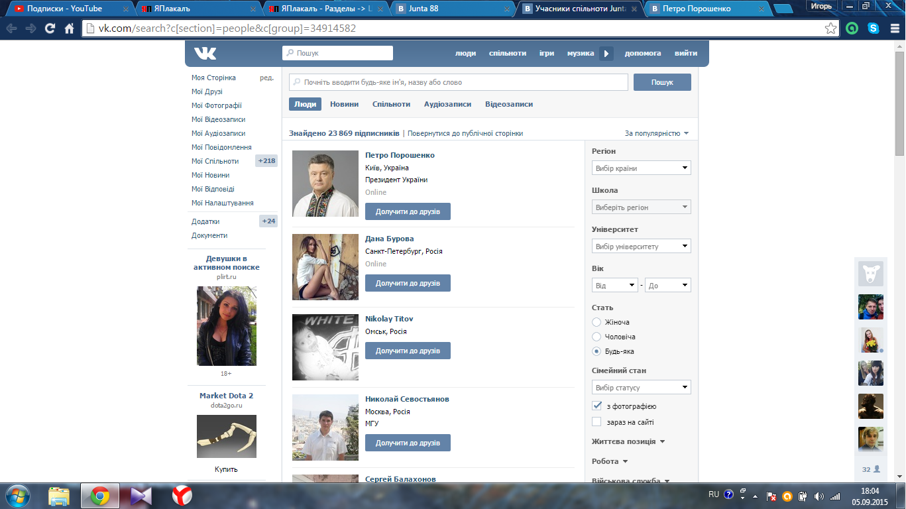Click Chrome's back arrow button
The height and width of the screenshot is (509, 906).
tap(12, 28)
